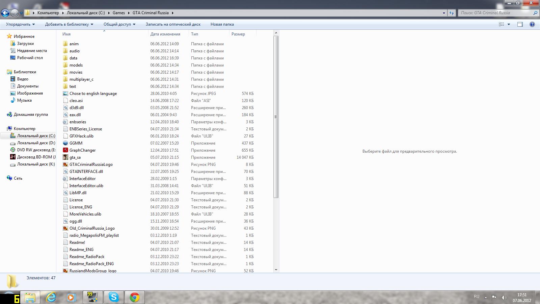Viewport: 540px width, 304px height.
Task: Select the models folder icon
Action: [65, 65]
